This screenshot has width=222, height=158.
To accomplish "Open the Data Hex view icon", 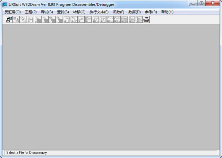I will [110, 20].
